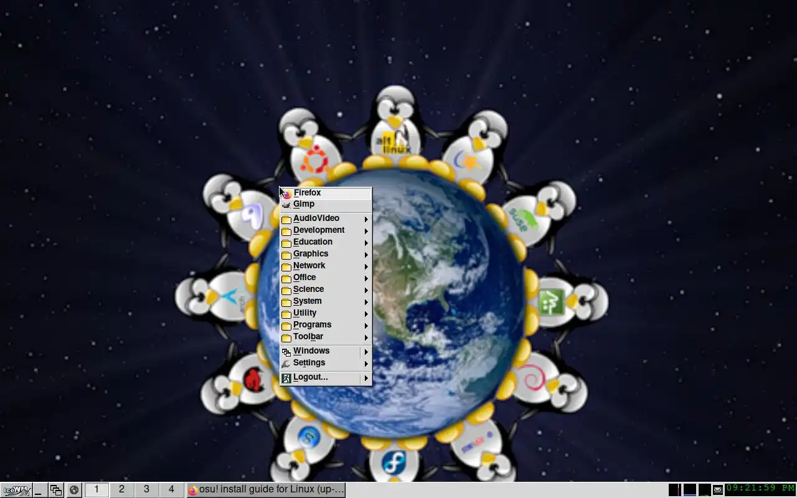Activate the osu! install guide Firefox task
The image size is (797, 498).
click(x=266, y=490)
